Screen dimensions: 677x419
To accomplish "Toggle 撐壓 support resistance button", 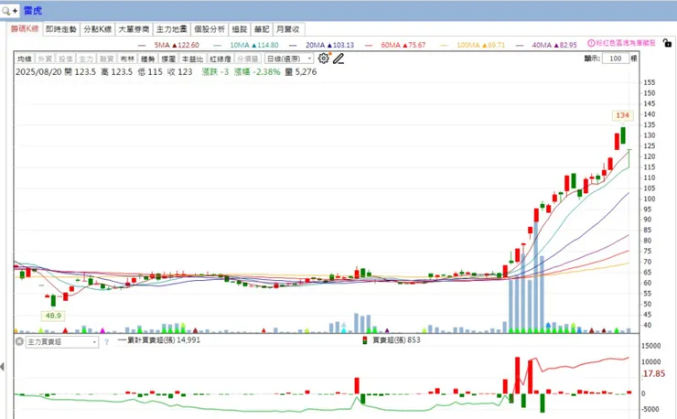I will pyautogui.click(x=168, y=59).
